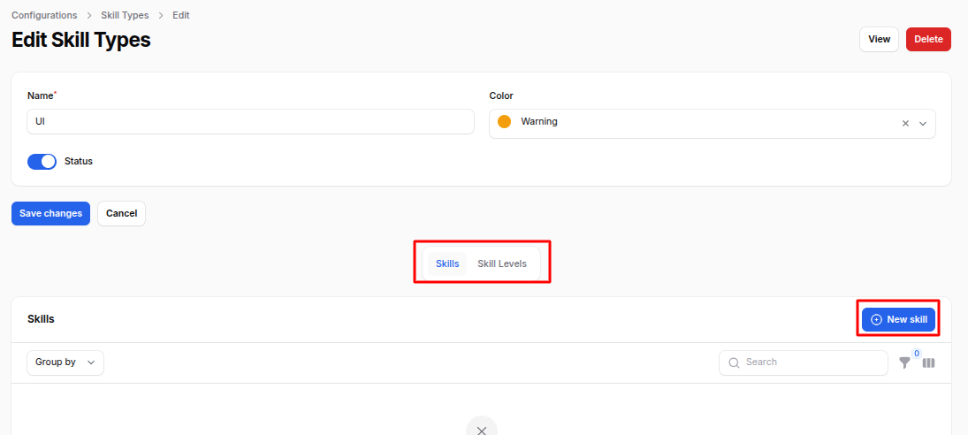Image resolution: width=968 pixels, height=435 pixels.
Task: Click the plus icon on New skill
Action: [x=876, y=319]
